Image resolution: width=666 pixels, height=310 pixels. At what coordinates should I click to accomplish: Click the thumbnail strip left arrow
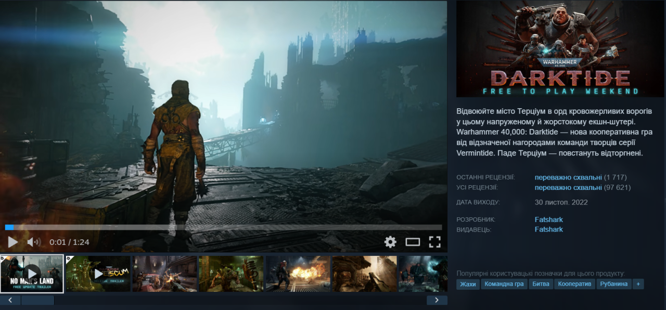tap(10, 300)
